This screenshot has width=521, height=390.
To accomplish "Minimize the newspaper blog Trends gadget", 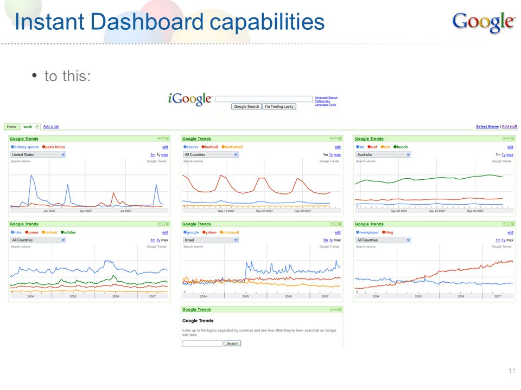I will point(508,224).
